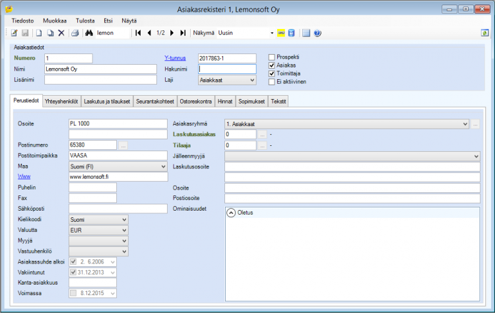Click the Y-tunnus link

click(175, 58)
